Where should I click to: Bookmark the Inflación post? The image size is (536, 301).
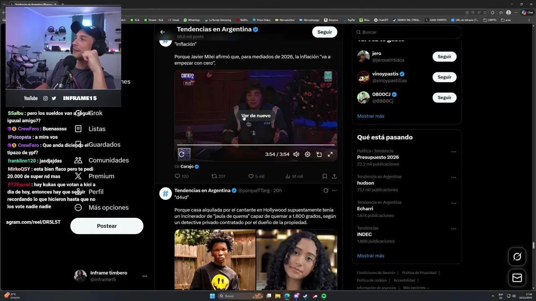pyautogui.click(x=325, y=176)
